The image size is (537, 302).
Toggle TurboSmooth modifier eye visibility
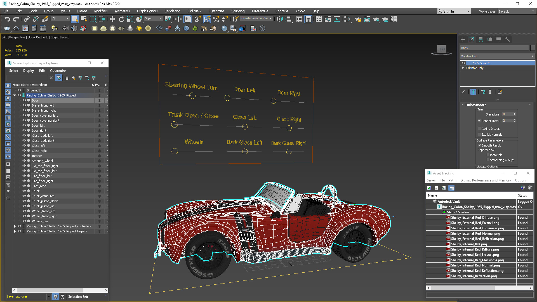(464, 63)
